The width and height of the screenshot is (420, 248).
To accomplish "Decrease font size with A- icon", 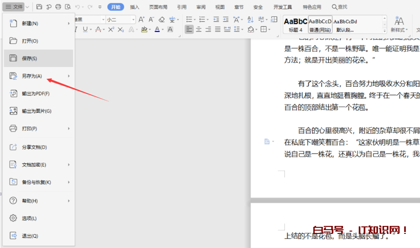I will click(151, 19).
